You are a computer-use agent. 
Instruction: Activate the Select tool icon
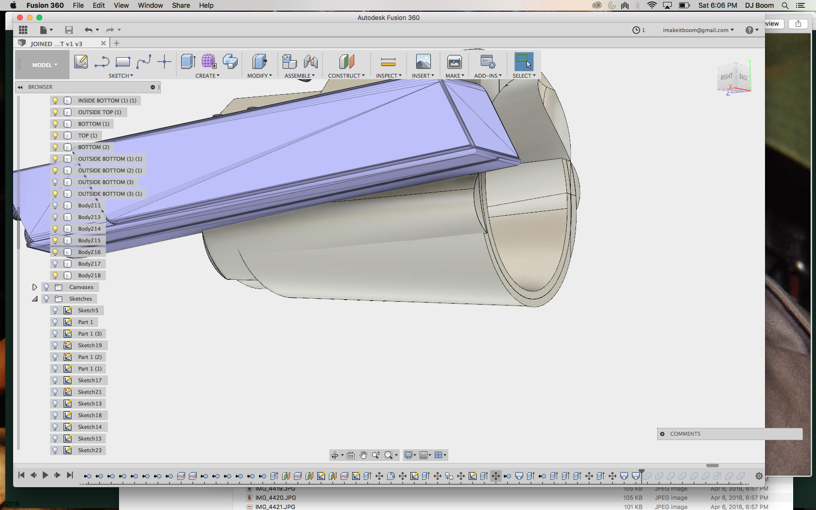coord(524,62)
